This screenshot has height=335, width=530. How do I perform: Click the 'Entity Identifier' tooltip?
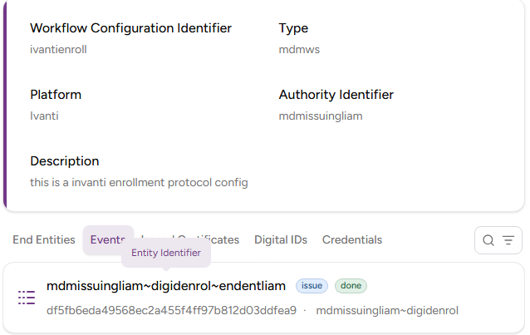tap(166, 253)
